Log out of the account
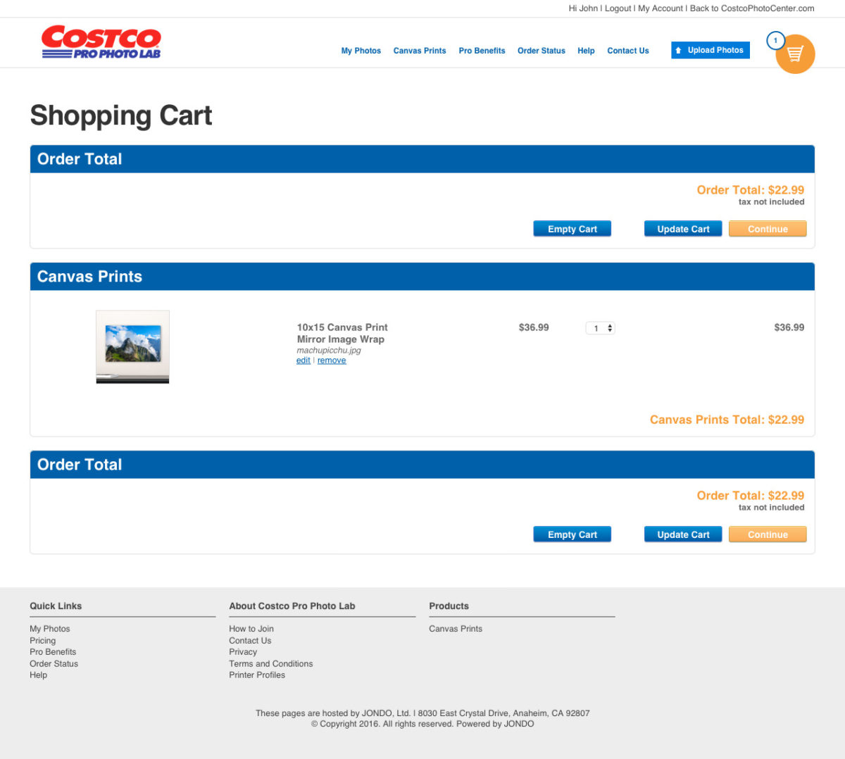Viewport: 845px width, 759px height. click(x=617, y=8)
